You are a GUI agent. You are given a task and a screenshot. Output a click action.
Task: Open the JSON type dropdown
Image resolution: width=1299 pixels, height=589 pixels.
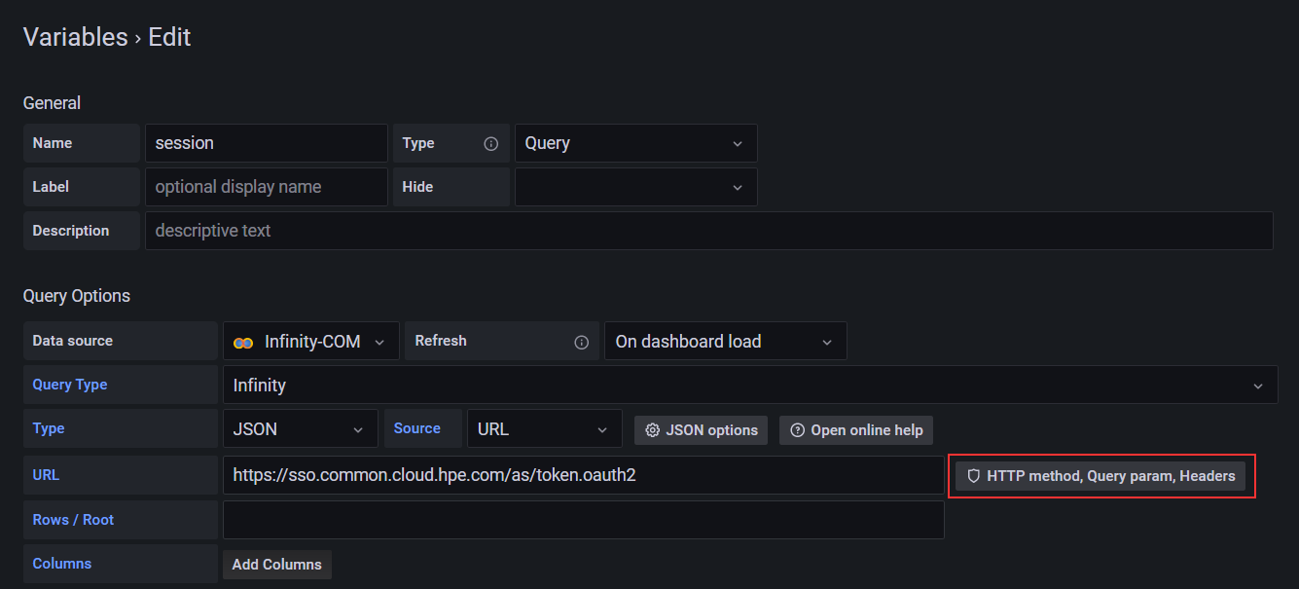click(x=300, y=428)
